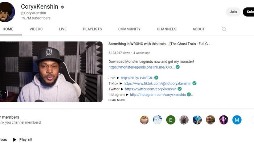254x143 pixels.
Task: Click the Play all triangle icon
Action: click(15, 140)
